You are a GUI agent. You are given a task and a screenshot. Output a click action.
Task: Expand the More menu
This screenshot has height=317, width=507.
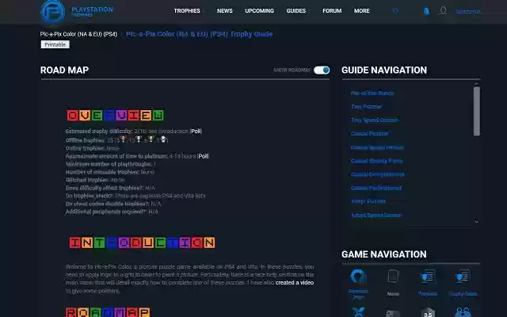362,11
